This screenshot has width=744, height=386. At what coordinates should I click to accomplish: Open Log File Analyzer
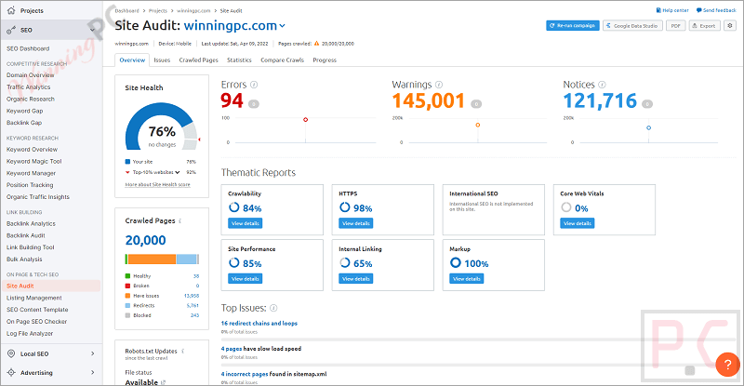pyautogui.click(x=30, y=333)
